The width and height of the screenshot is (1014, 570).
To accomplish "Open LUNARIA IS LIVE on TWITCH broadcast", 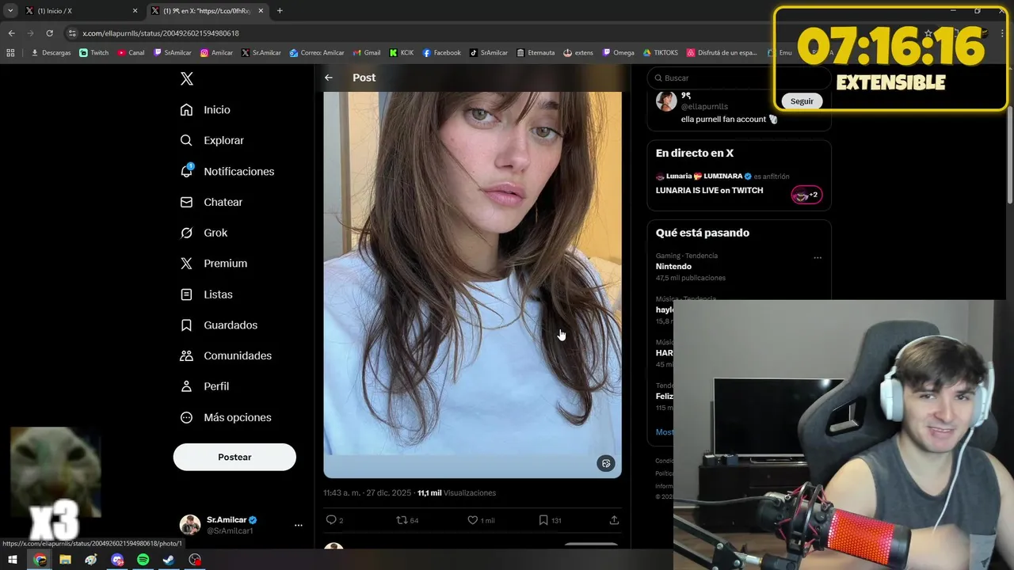I will 709,190.
